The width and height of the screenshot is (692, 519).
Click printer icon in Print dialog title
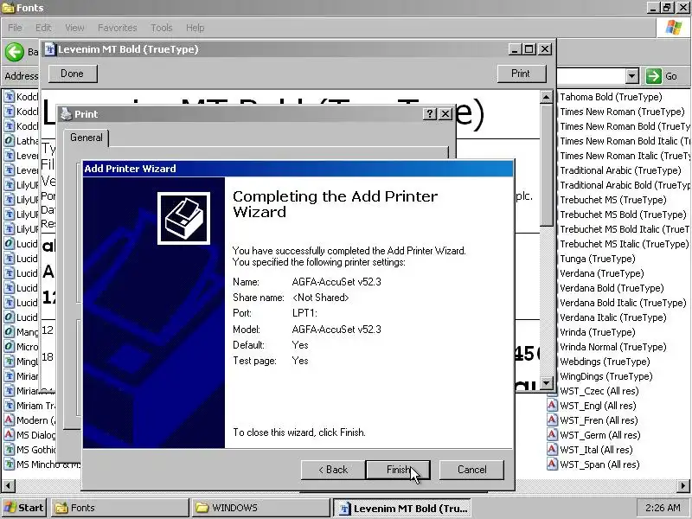(x=67, y=114)
